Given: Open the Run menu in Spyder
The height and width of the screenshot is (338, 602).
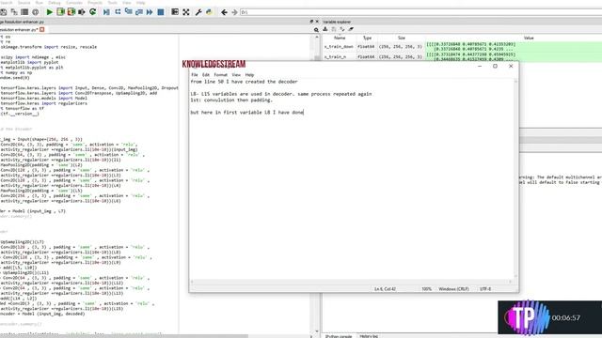Looking at the screenshot, I should click(x=40, y=2).
